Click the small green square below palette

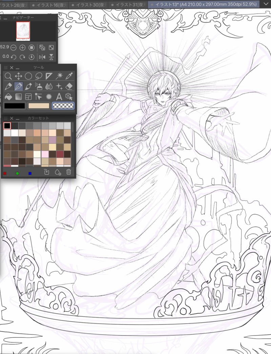pos(17,173)
